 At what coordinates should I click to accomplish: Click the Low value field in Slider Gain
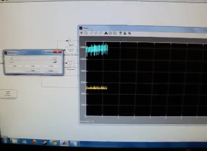pyautogui.click(x=15, y=66)
